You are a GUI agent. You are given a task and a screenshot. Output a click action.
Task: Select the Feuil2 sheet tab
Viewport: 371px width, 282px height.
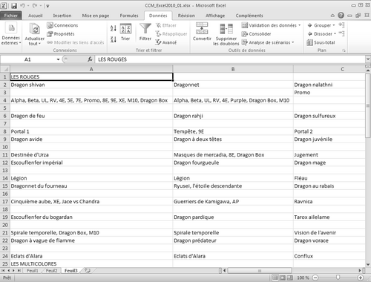point(51,271)
